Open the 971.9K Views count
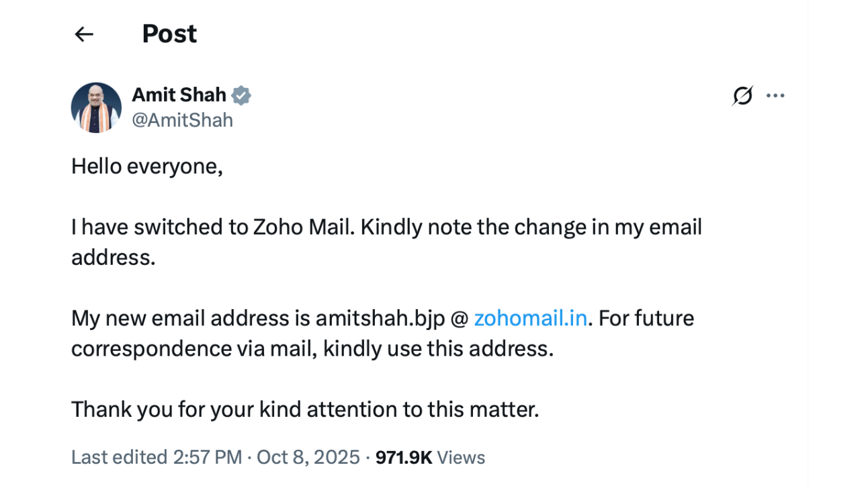The width and height of the screenshot is (860, 484). tap(430, 458)
